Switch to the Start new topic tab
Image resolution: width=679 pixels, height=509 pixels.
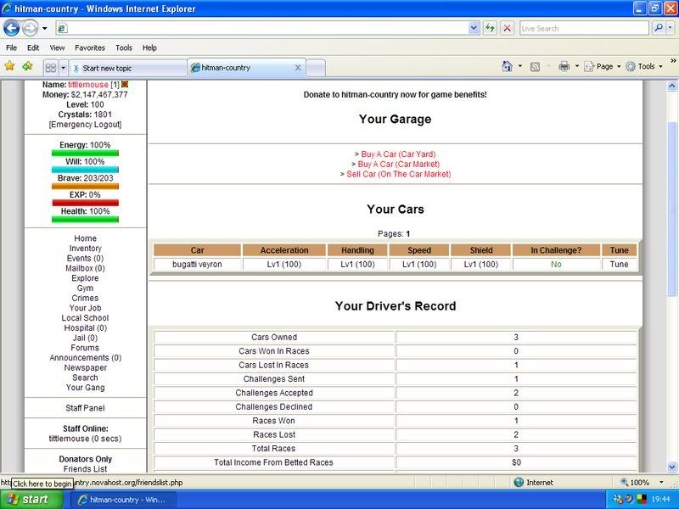point(127,68)
